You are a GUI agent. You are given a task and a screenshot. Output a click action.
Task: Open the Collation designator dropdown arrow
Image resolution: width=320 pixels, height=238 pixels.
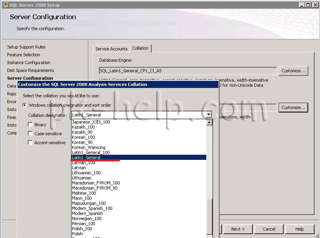[209, 115]
